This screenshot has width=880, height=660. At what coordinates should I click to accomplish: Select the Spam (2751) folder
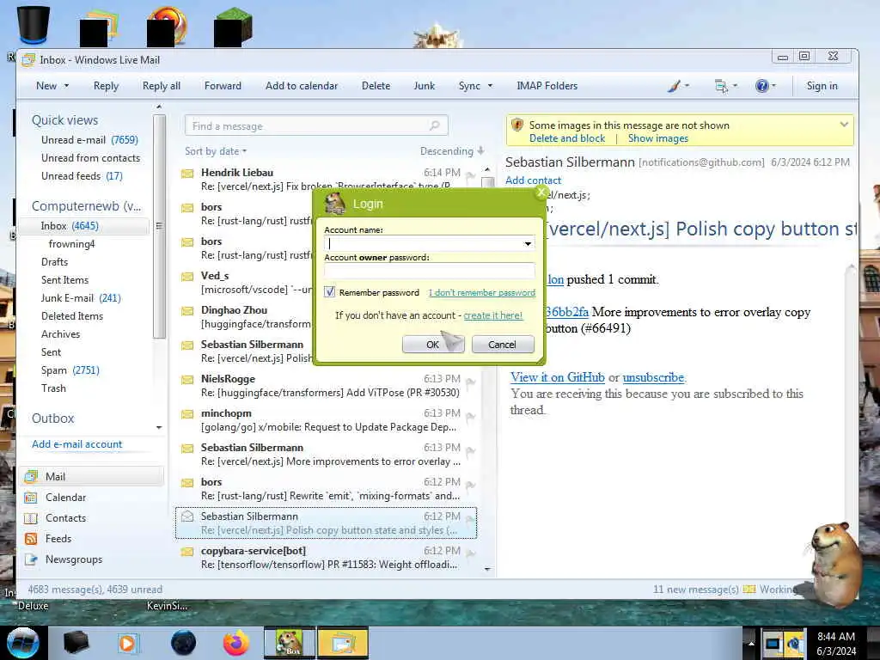tap(70, 370)
